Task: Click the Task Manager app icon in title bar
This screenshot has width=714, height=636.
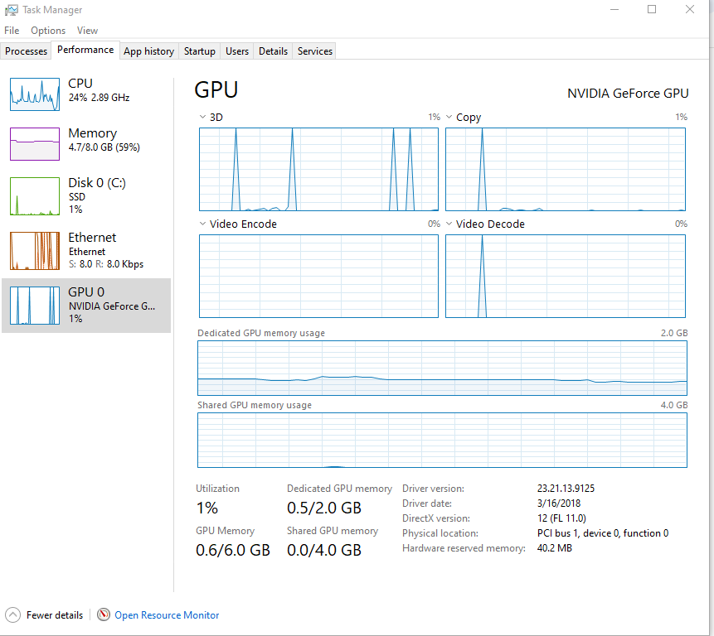Action: [x=11, y=10]
